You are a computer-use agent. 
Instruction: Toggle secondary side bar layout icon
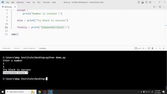[x=146, y=2]
